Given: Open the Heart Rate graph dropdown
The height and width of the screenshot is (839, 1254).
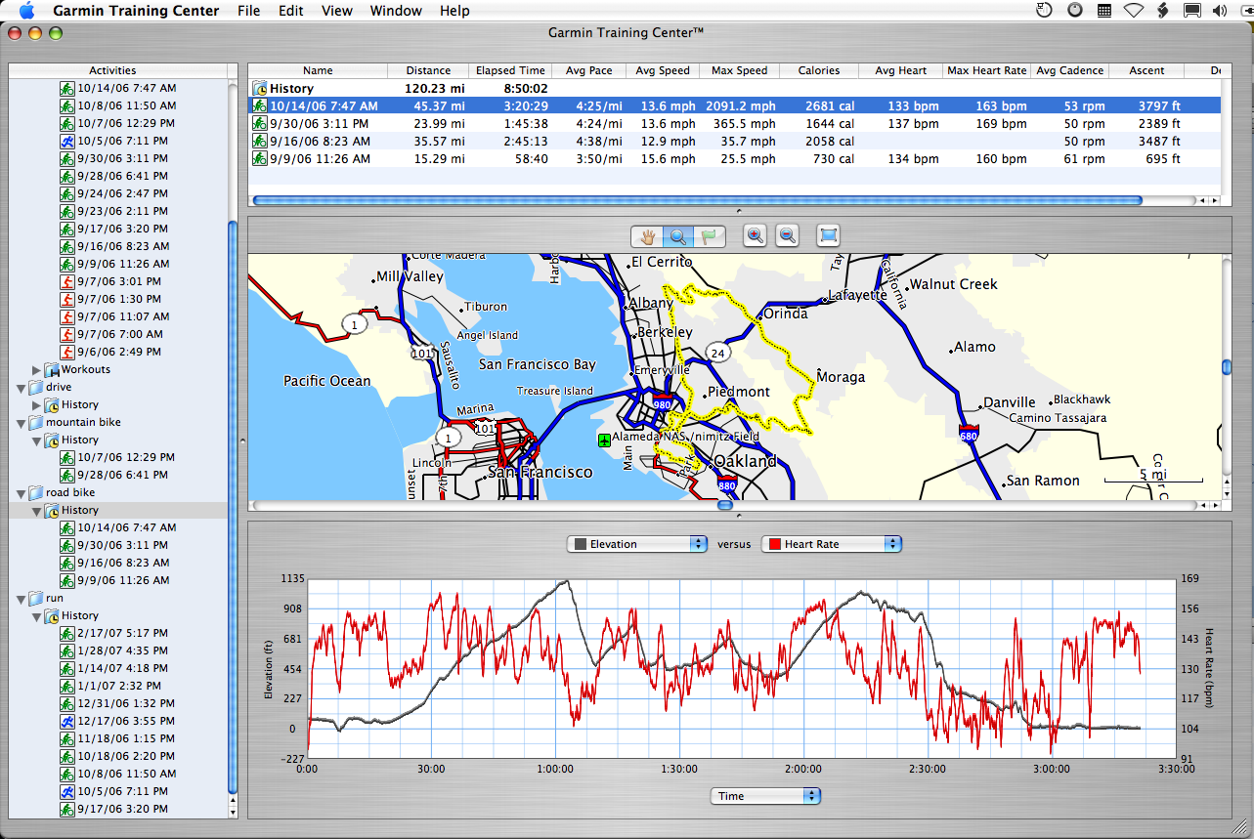Looking at the screenshot, I should coord(831,544).
